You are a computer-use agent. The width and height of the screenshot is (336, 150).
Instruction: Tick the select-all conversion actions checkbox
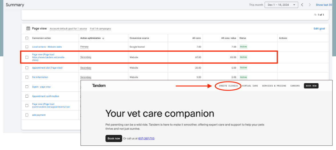point(27,38)
